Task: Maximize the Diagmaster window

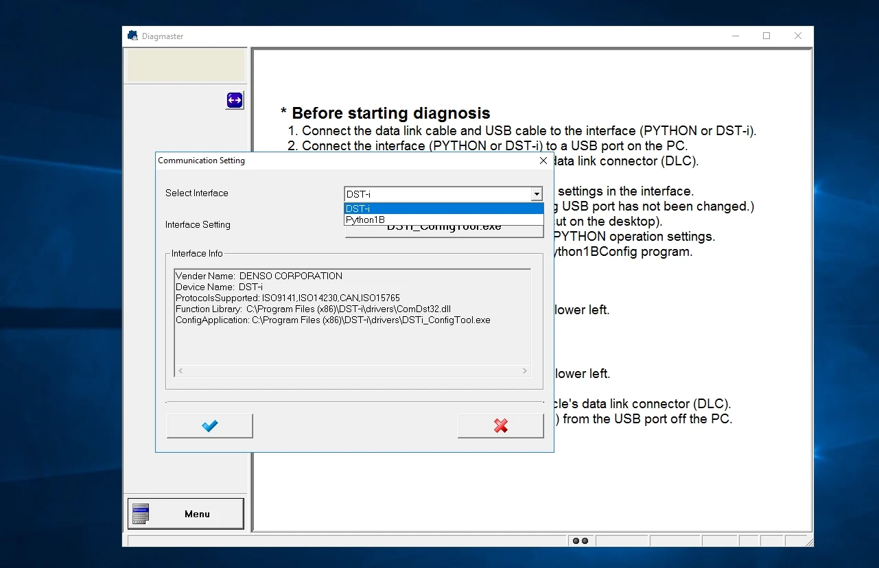Action: pyautogui.click(x=766, y=36)
